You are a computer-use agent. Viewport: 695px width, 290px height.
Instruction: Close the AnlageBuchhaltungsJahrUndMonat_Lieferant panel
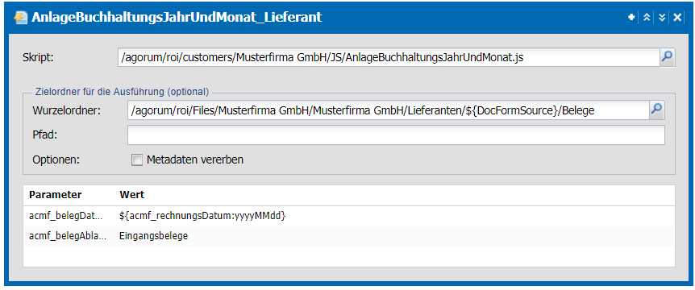tap(677, 17)
